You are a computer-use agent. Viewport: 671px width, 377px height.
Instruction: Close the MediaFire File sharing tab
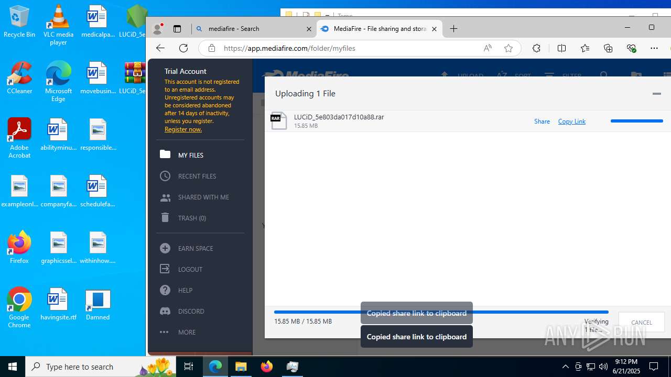[x=434, y=29]
